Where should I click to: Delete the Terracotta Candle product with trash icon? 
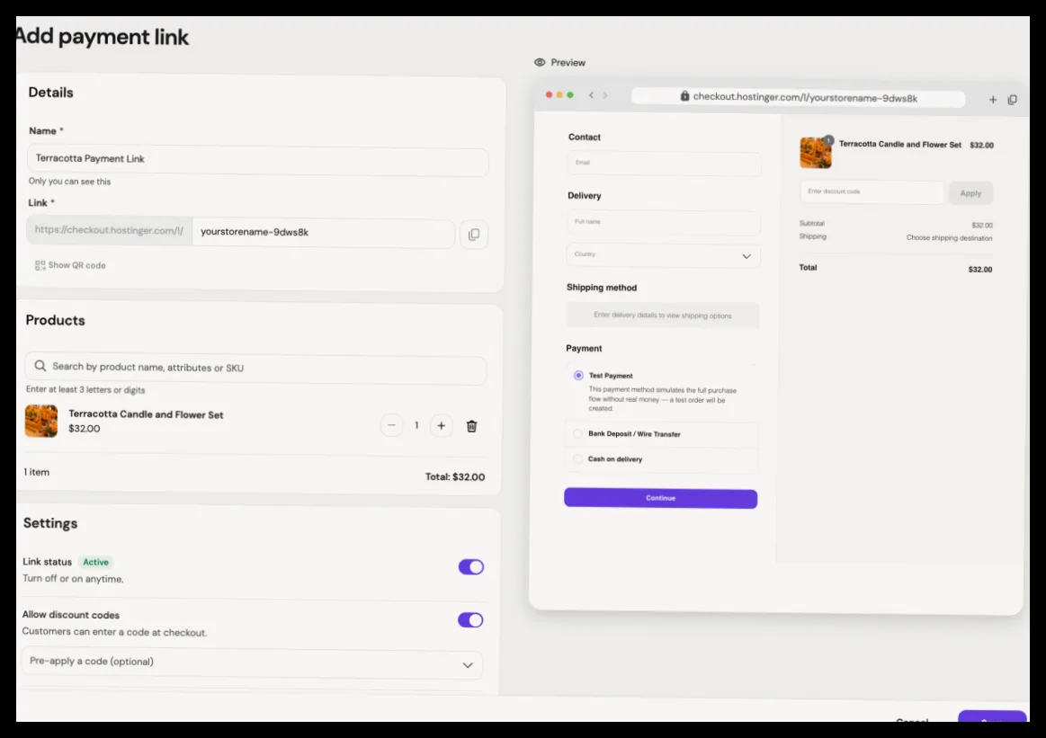pos(471,426)
